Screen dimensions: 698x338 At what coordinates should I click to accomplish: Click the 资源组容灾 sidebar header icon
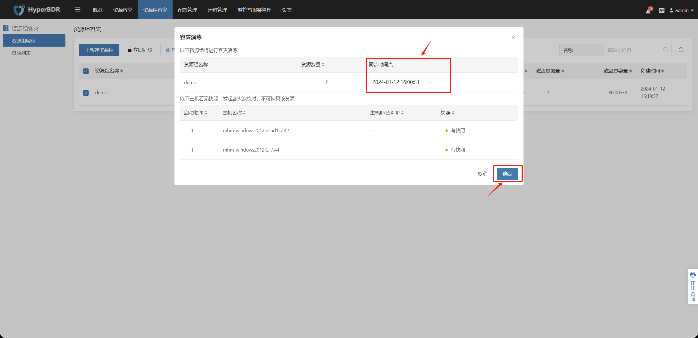click(6, 28)
